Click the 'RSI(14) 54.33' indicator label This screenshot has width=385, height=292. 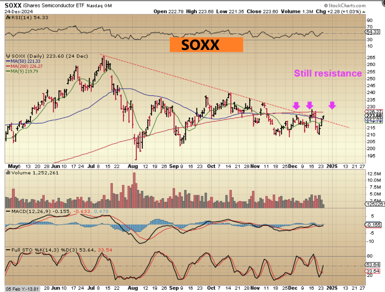(30, 18)
